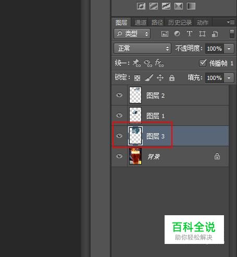
Task: Switch to the 图层 tab
Action: 121,22
